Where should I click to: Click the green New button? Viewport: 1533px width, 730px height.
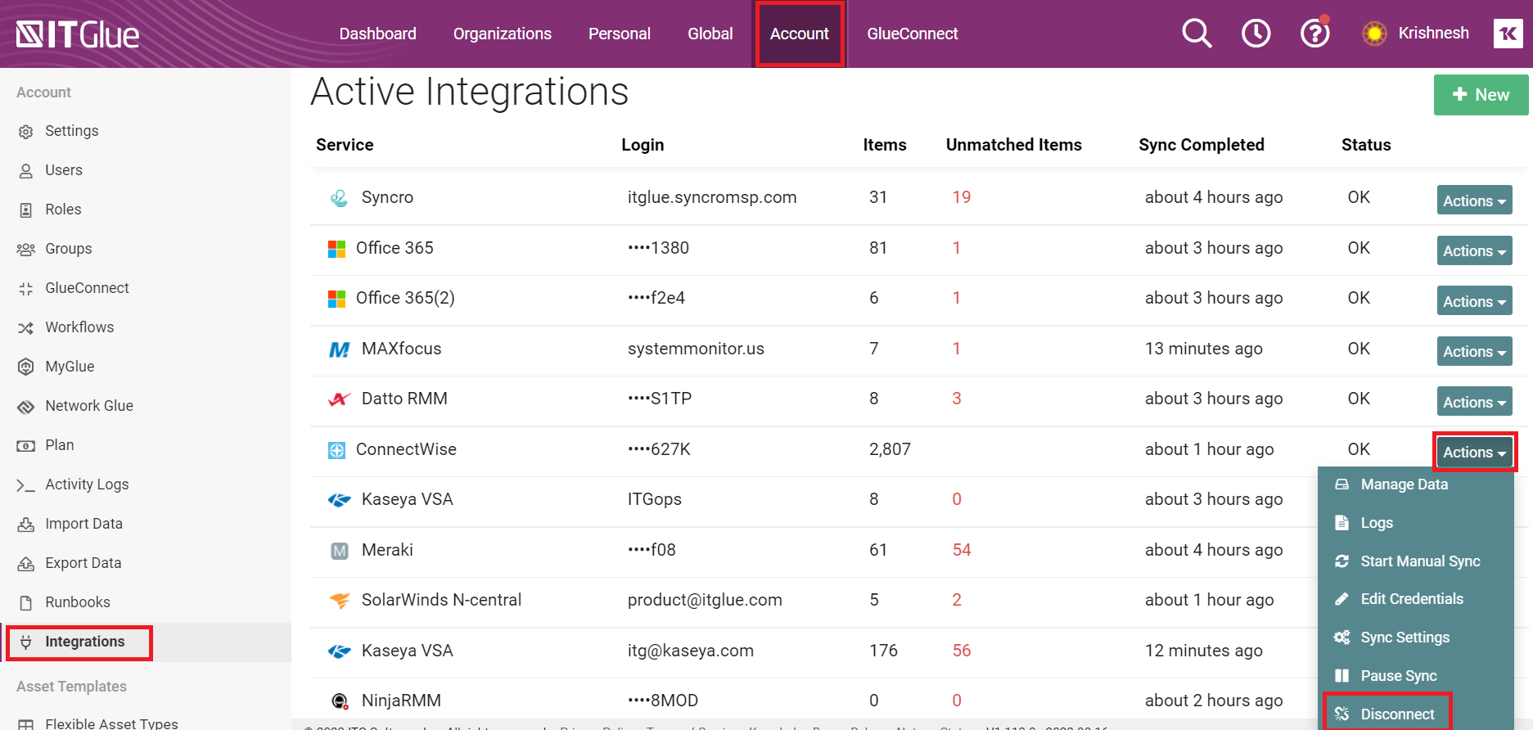tap(1481, 95)
